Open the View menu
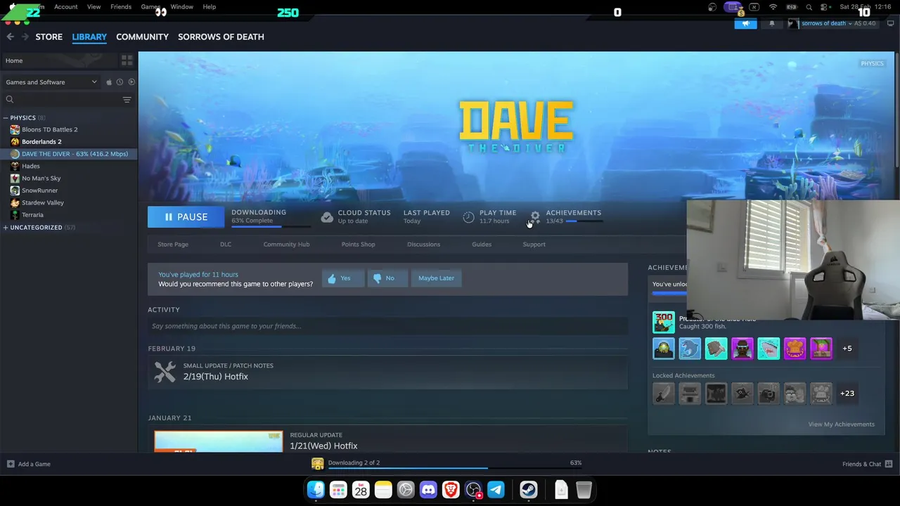Screen dimensions: 900x506 click(x=94, y=7)
